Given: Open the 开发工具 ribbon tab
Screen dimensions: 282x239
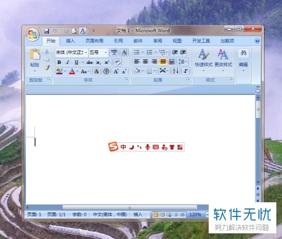Looking at the screenshot, I should click(201, 41).
